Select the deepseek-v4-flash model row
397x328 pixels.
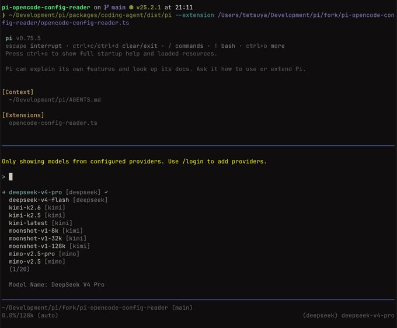pyautogui.click(x=58, y=200)
